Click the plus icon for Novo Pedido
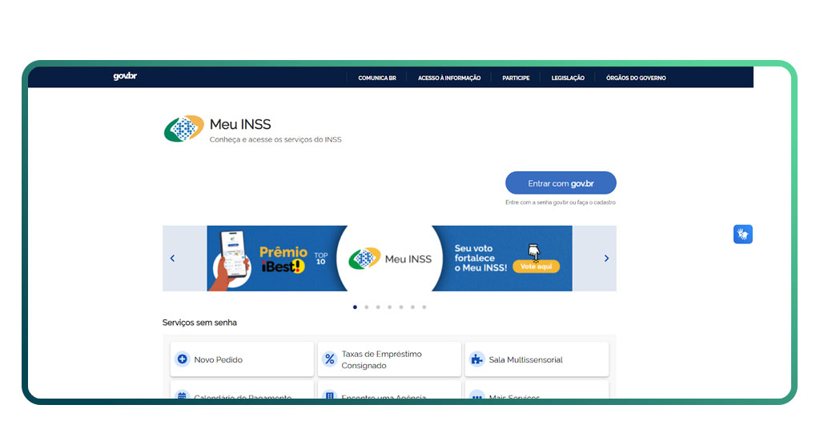The height and width of the screenshot is (429, 820). click(182, 359)
